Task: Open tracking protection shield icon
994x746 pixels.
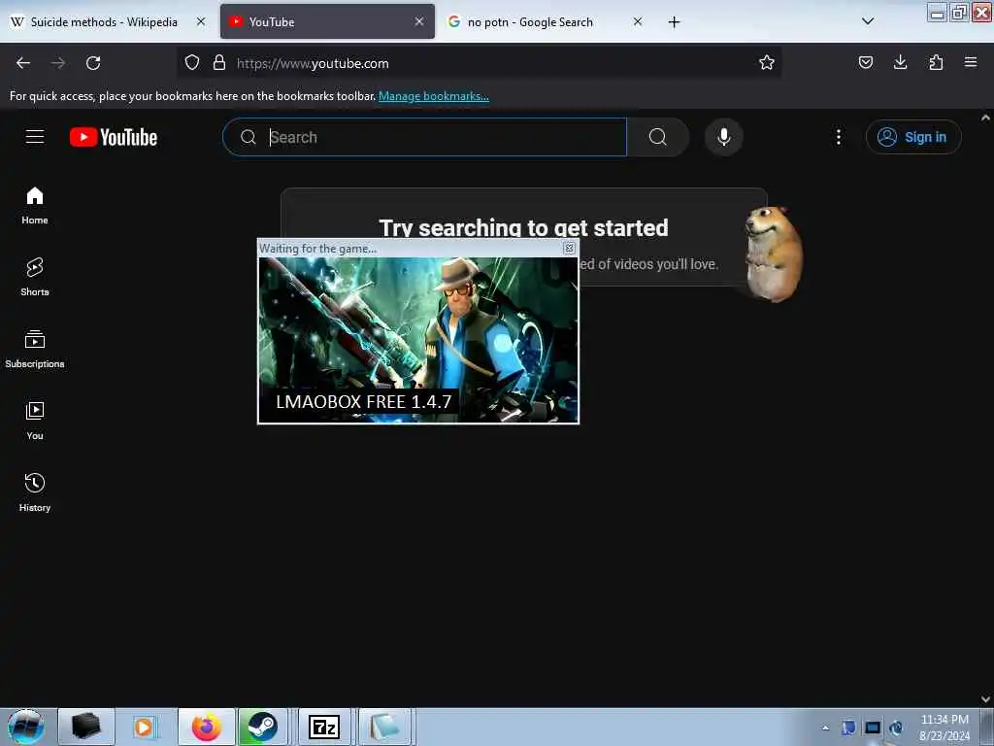Action: 192,62
